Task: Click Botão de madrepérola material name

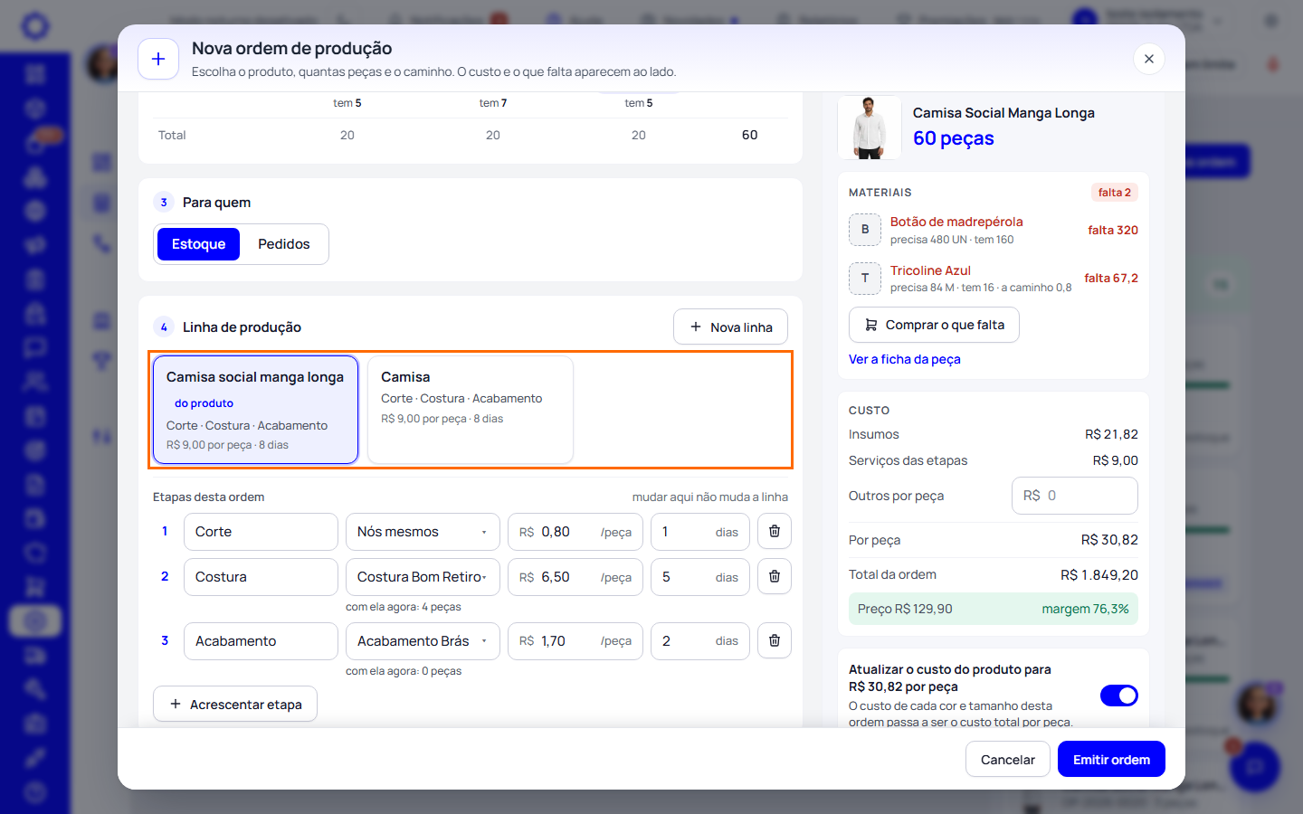Action: click(x=956, y=222)
